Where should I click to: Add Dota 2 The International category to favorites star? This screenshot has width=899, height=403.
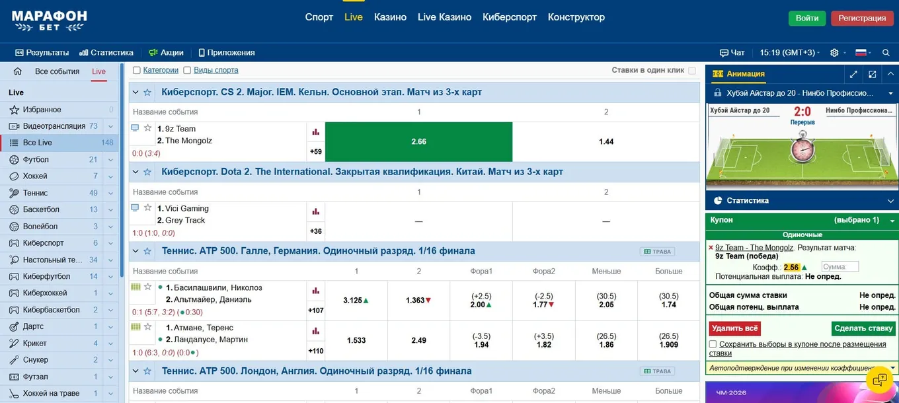(147, 172)
